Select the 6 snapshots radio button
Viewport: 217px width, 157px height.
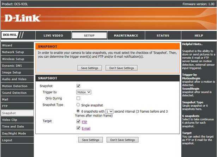click(x=78, y=111)
